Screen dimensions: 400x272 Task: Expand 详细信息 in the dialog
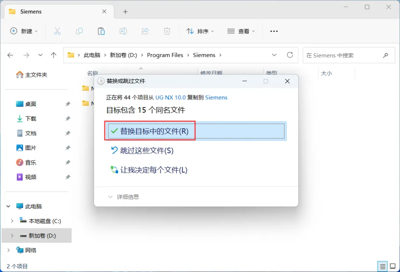123,197
